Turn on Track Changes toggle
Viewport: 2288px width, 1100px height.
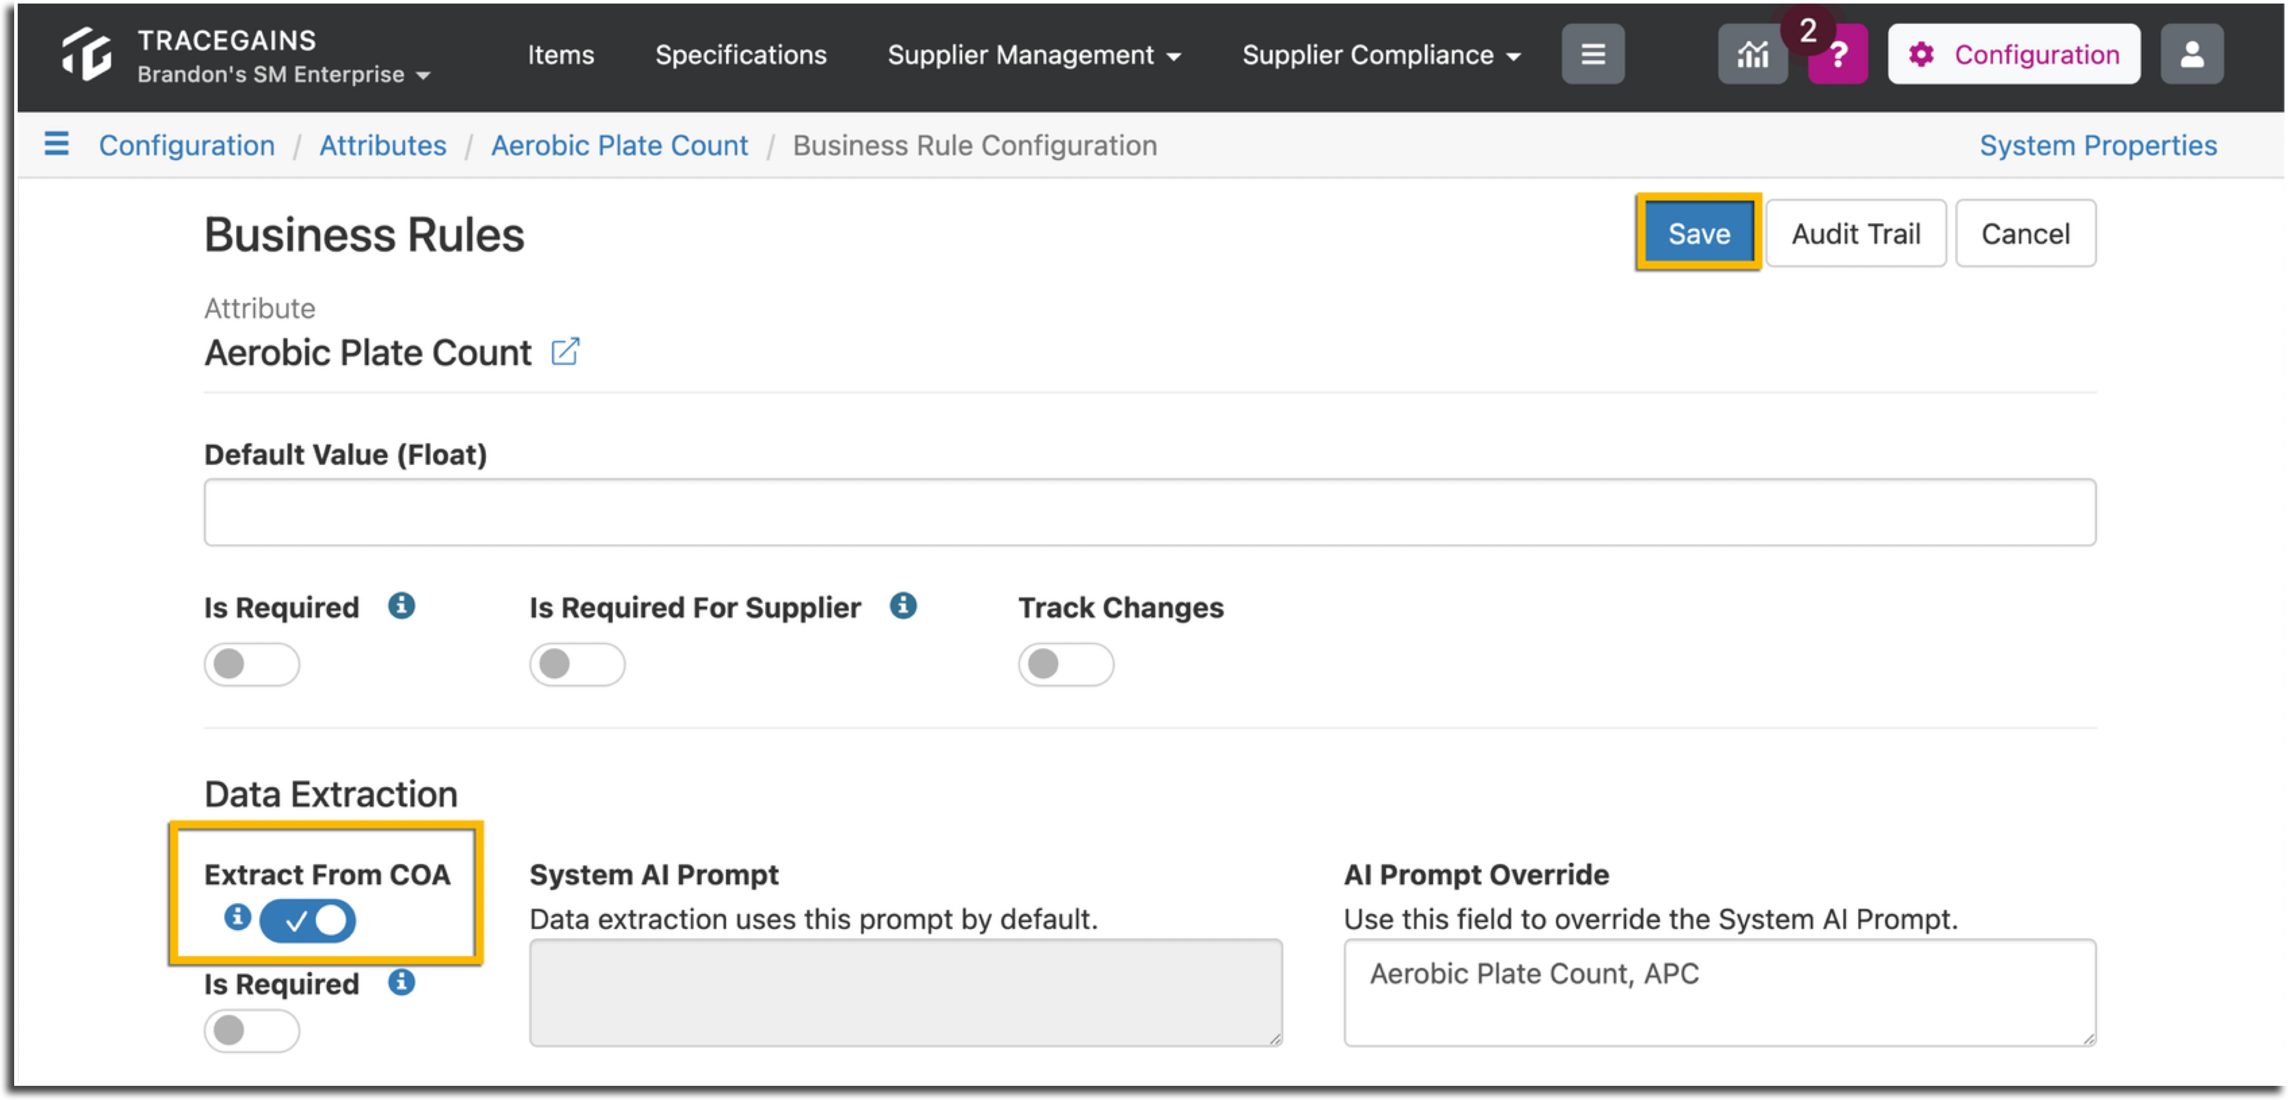tap(1066, 664)
